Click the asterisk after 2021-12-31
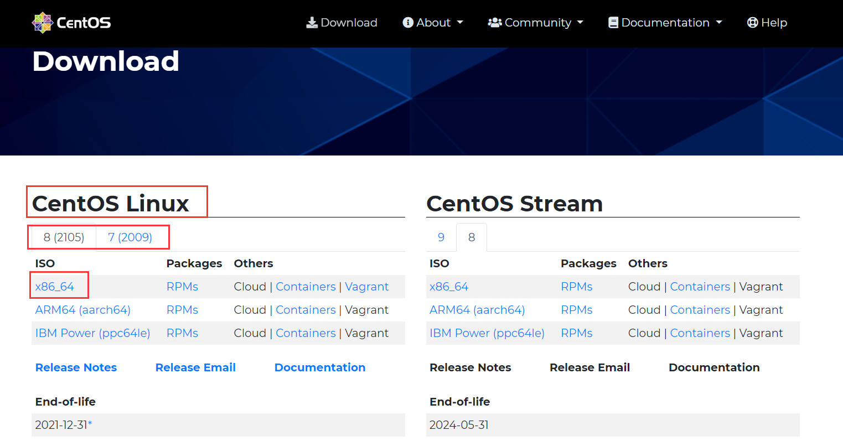This screenshot has height=446, width=843. (x=90, y=424)
